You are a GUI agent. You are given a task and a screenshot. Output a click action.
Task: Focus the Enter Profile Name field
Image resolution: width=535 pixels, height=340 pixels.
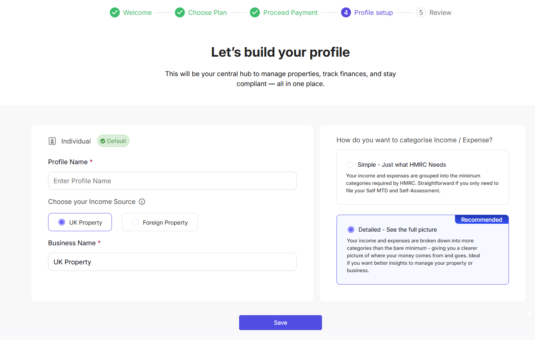point(172,181)
